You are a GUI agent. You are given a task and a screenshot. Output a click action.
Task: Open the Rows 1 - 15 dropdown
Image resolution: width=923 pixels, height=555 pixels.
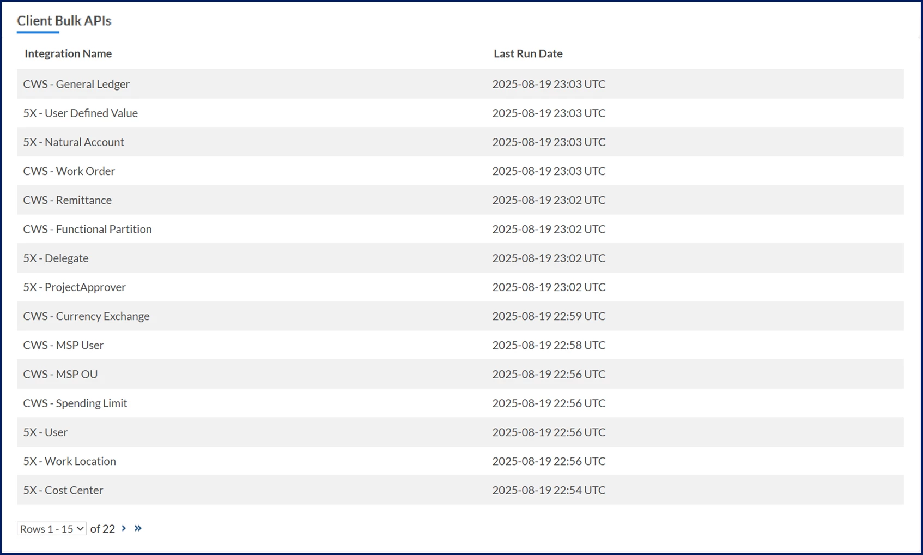52,529
